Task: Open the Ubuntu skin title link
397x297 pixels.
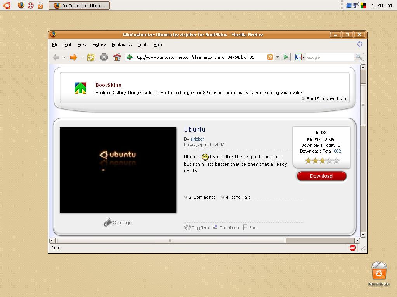Action: [194, 130]
